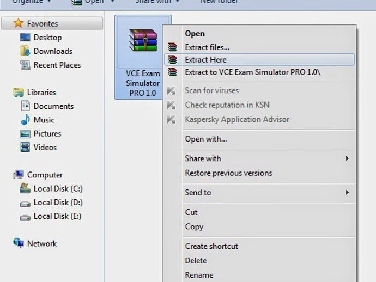This screenshot has height=282, width=376.
Task: Click the WinRAR icon beside Extract Here
Action: point(172,60)
